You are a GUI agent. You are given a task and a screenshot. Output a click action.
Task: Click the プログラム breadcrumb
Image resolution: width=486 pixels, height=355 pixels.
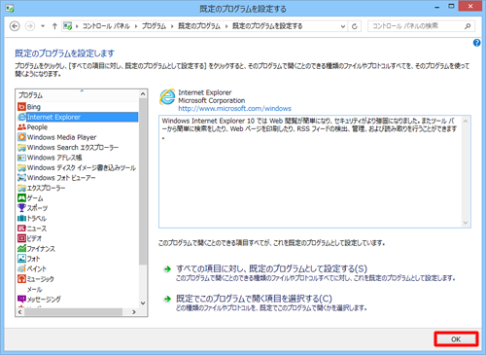154,26
